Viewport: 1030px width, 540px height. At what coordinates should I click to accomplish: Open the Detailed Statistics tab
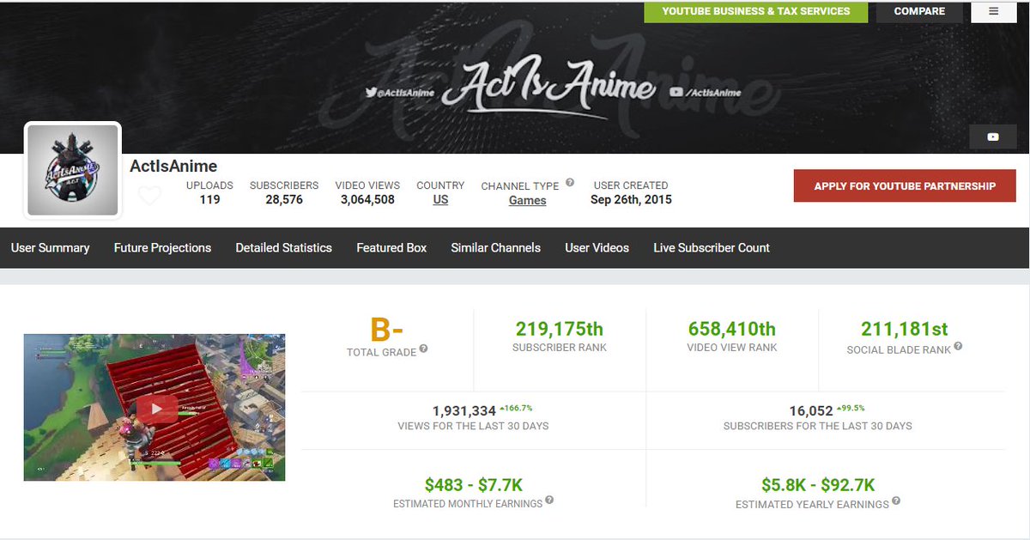click(x=284, y=248)
